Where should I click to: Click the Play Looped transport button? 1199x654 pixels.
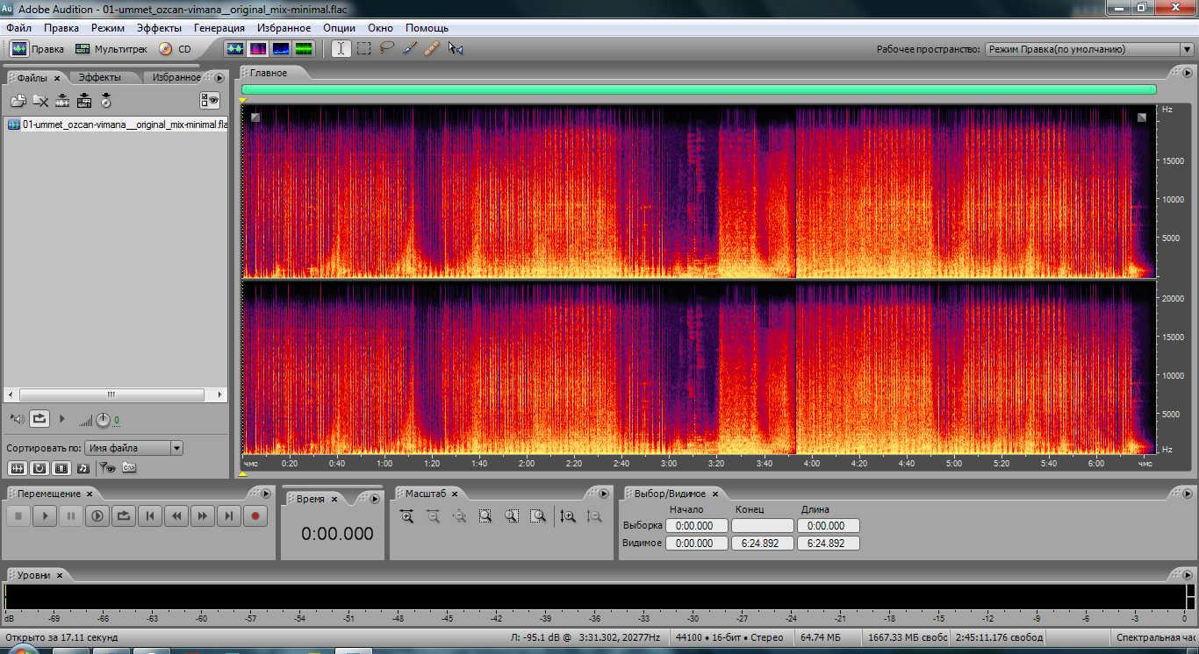[124, 516]
